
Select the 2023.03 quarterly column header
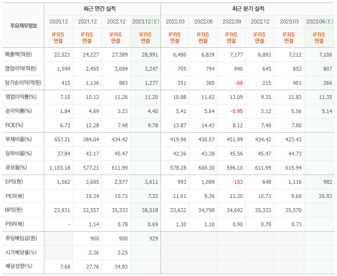[289, 21]
